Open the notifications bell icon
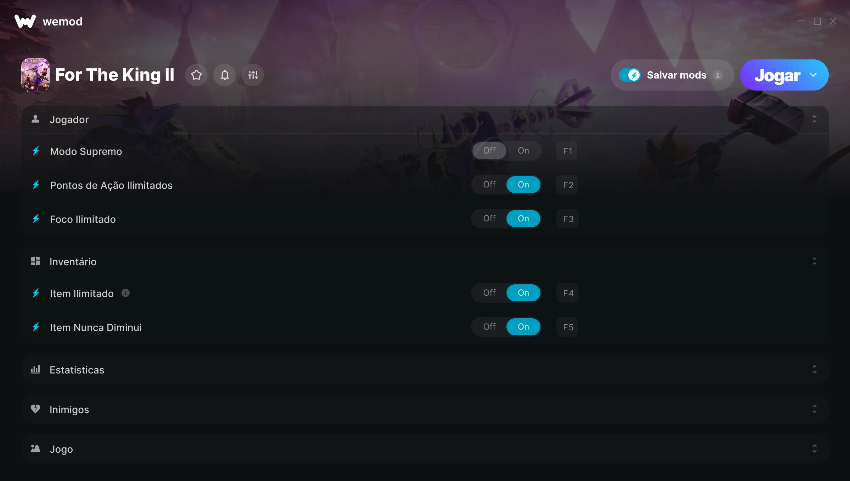 tap(225, 75)
